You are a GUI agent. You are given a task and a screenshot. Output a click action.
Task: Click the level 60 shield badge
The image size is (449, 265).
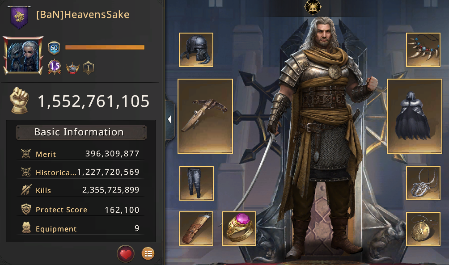click(54, 48)
